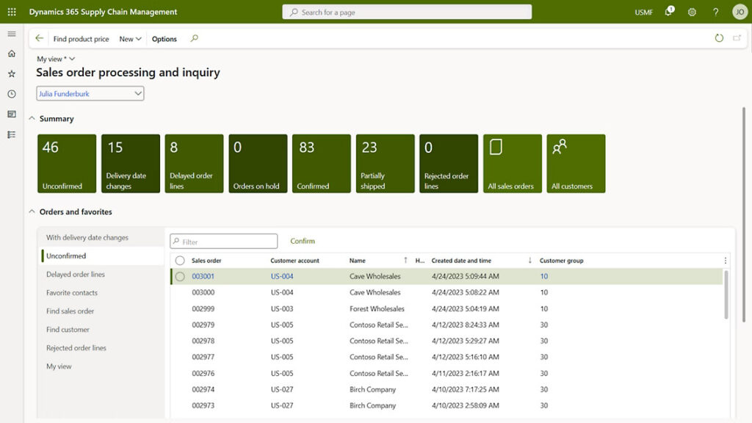The height and width of the screenshot is (423, 752).
Task: Open Modules from the sidebar list icon
Action: [x=10, y=134]
